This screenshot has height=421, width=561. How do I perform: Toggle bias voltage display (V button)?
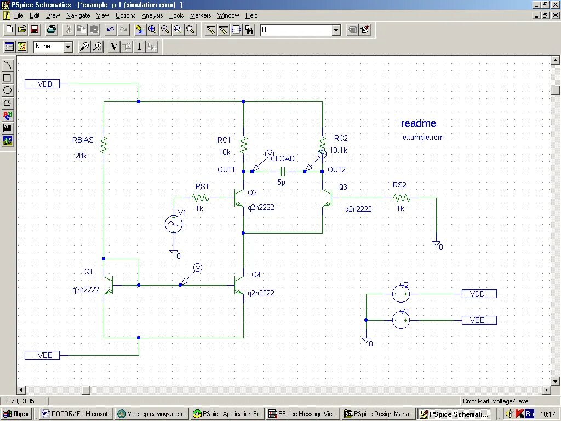click(x=114, y=47)
